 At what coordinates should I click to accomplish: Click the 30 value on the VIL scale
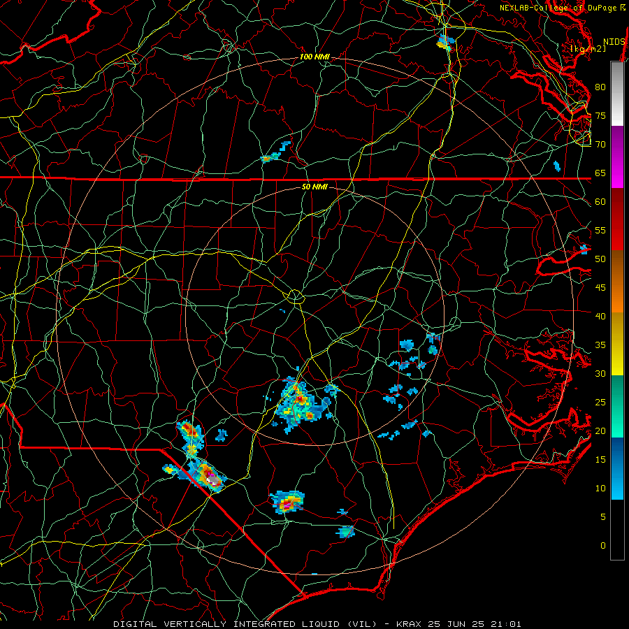(600, 374)
